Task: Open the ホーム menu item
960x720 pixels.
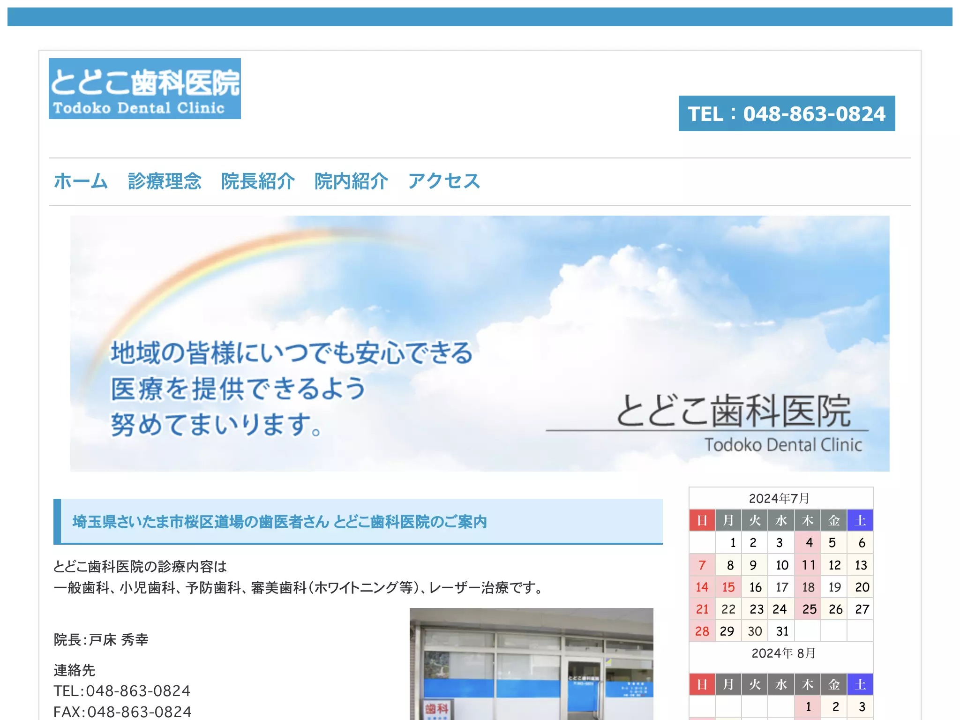Action: click(x=81, y=181)
